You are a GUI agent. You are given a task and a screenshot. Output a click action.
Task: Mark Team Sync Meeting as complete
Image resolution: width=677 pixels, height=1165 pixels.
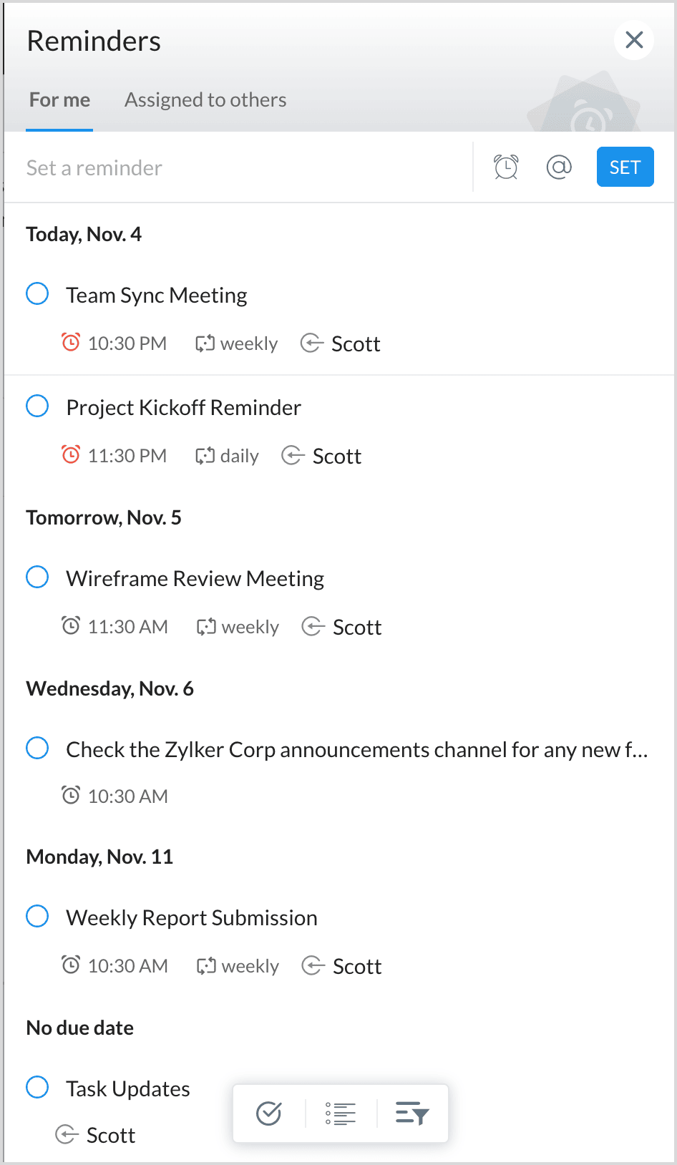pos(37,293)
